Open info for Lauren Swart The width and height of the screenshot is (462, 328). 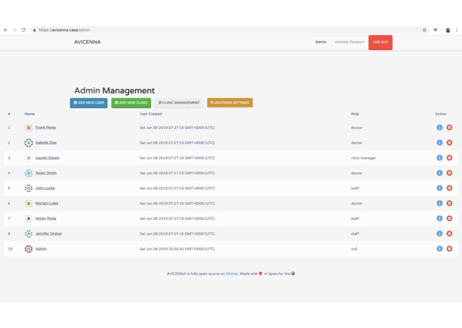[439, 157]
